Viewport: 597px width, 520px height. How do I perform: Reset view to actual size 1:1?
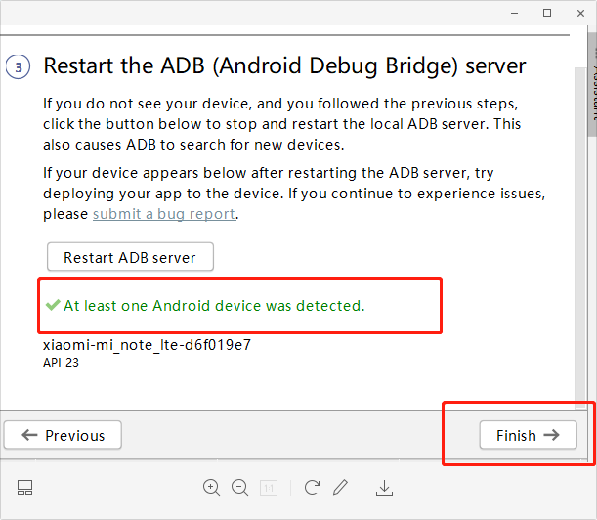[268, 487]
